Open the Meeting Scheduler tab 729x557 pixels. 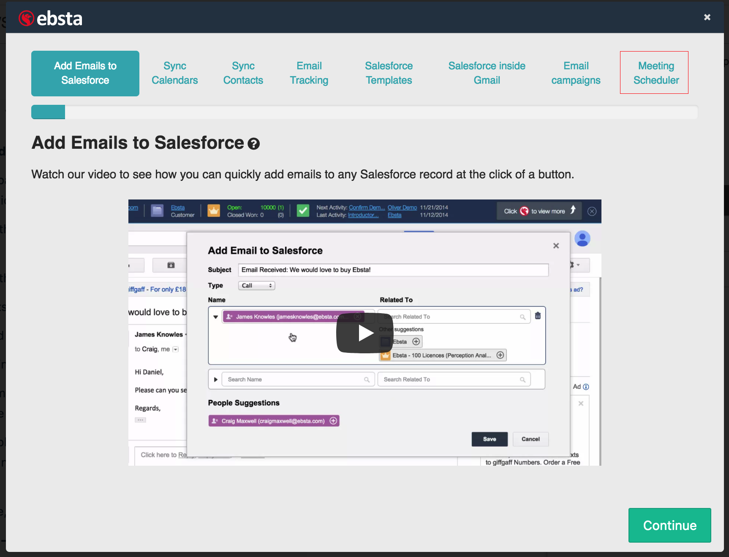(656, 73)
